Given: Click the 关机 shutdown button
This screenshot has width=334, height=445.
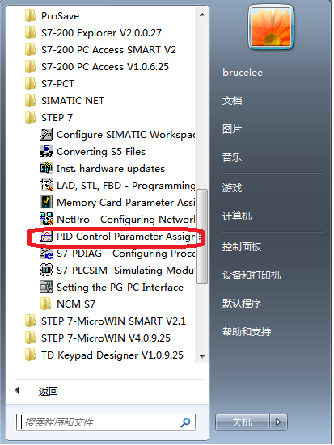Looking at the screenshot, I should [x=242, y=422].
